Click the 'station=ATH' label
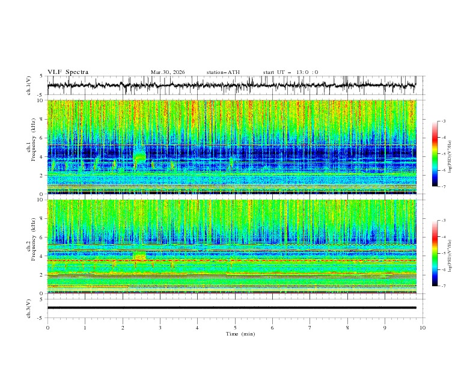 coord(223,72)
